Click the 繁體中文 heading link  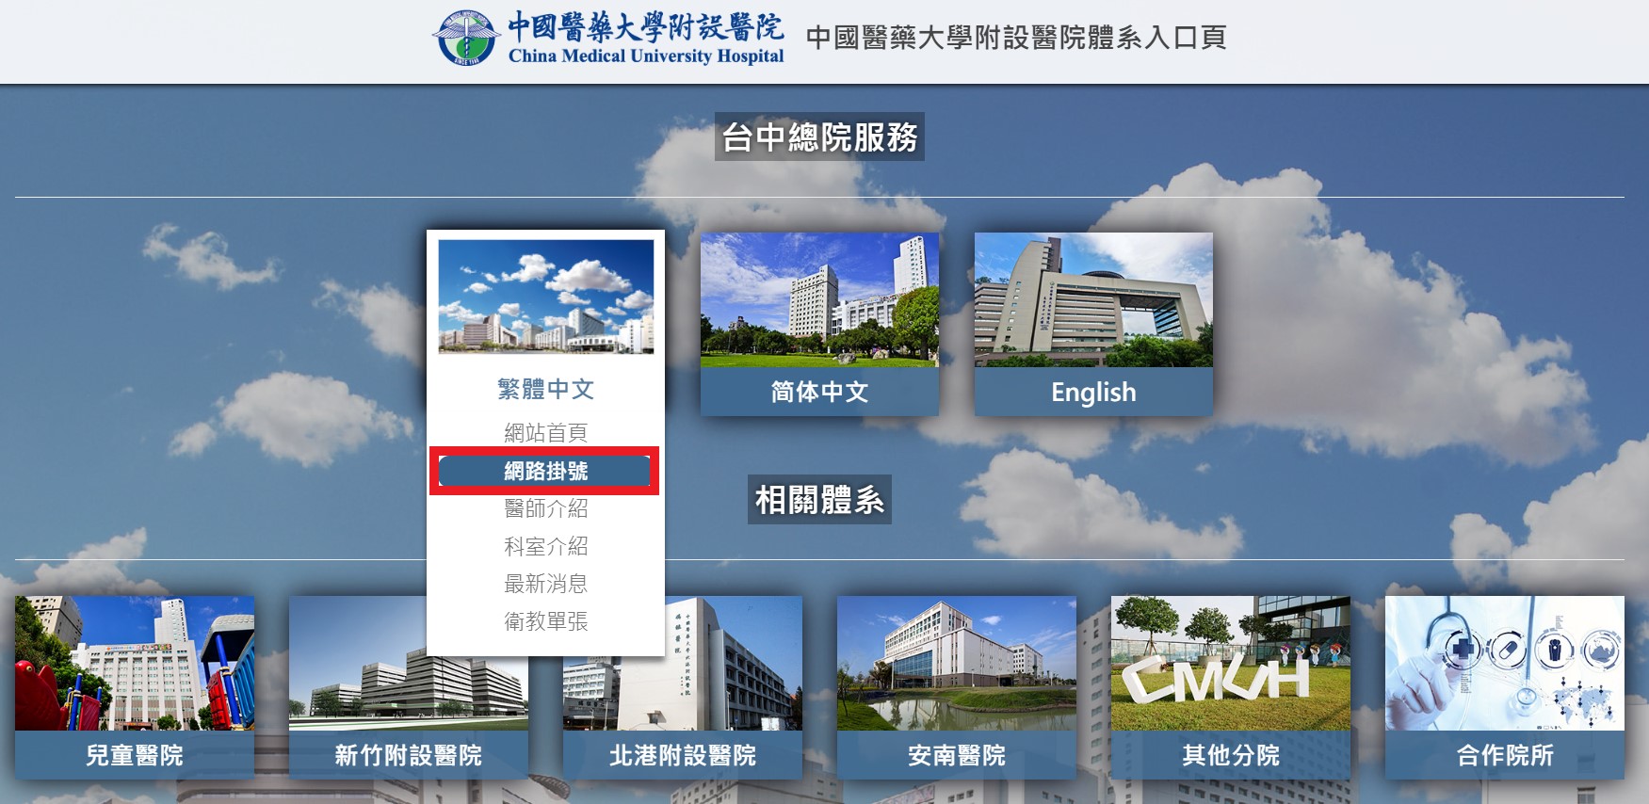click(546, 389)
